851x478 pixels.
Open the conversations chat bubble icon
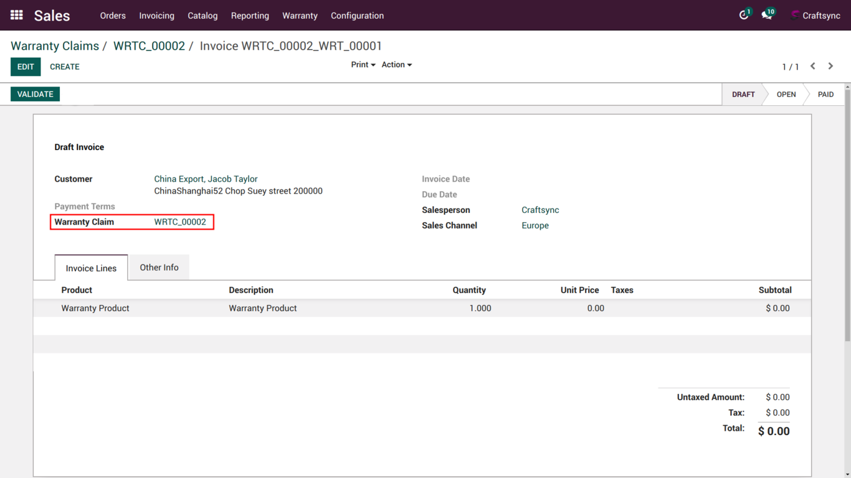[x=766, y=16]
